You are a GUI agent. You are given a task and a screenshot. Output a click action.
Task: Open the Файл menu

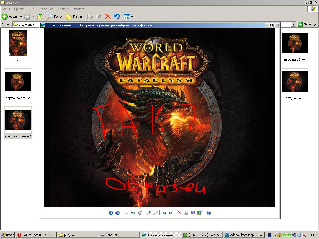(x=6, y=9)
